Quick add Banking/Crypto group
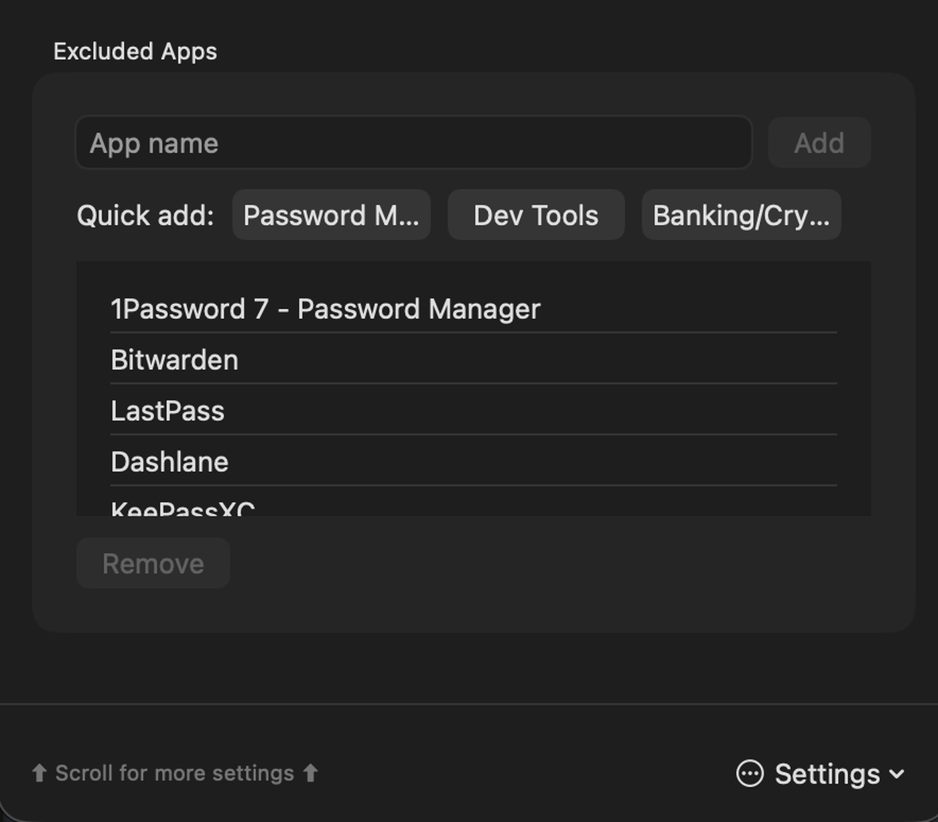Image resolution: width=938 pixels, height=822 pixels. coord(741,215)
